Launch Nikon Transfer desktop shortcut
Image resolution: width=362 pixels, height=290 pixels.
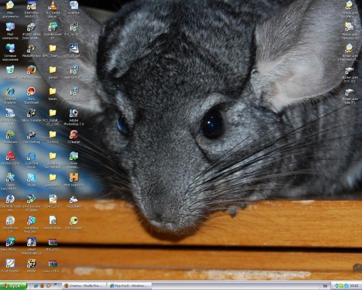(x=31, y=115)
